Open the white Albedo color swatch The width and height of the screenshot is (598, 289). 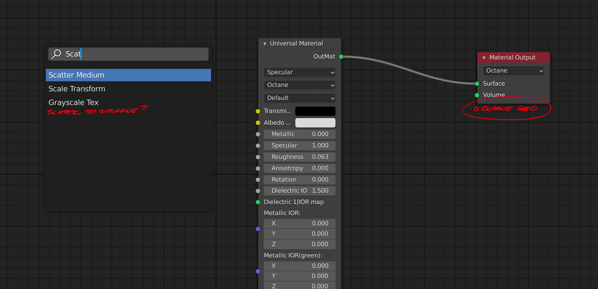(x=315, y=123)
